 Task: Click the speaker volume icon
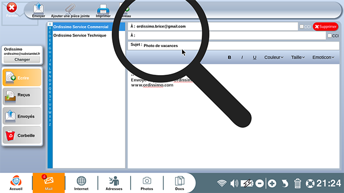234,183
